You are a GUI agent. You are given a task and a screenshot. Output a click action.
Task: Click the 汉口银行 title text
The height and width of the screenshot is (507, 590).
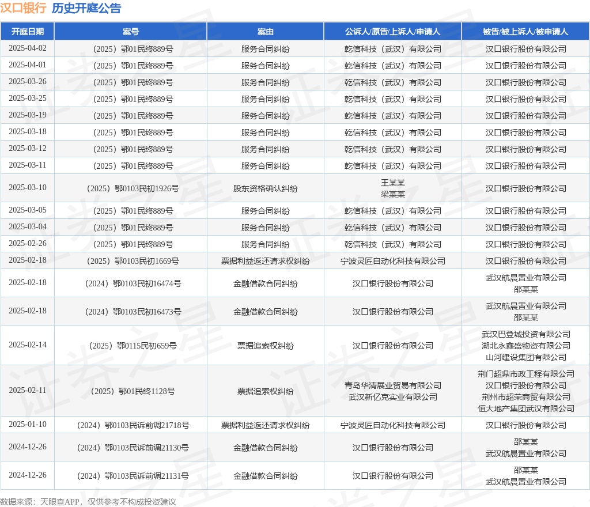coord(23,8)
